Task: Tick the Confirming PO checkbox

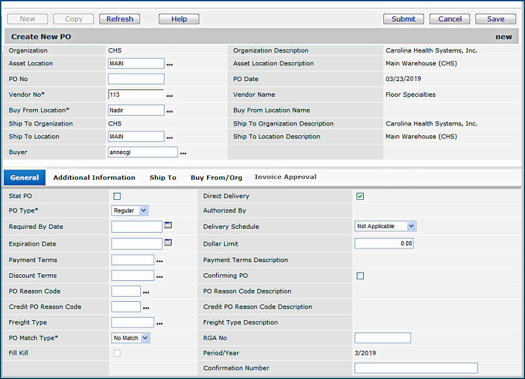Action: click(x=360, y=276)
